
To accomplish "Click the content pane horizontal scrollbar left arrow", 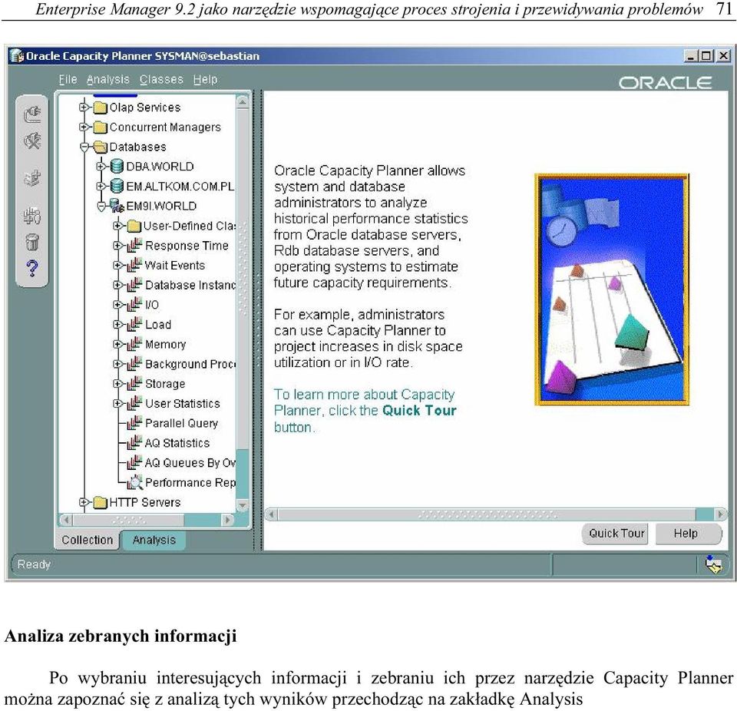I will 271,514.
